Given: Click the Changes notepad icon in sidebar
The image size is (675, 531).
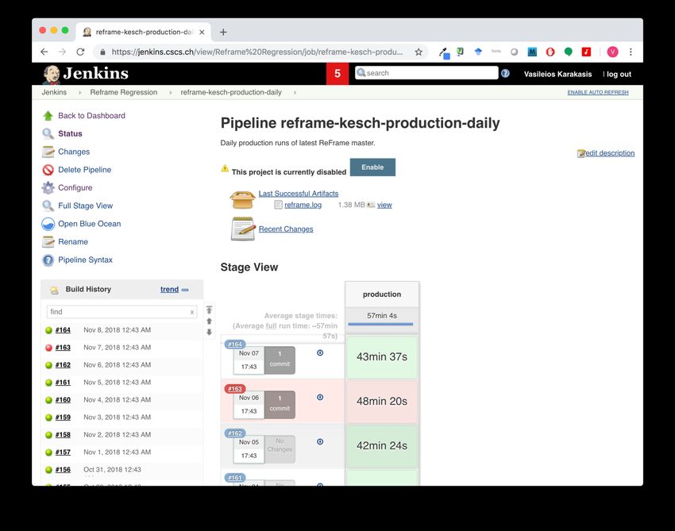Looking at the screenshot, I should click(x=48, y=152).
